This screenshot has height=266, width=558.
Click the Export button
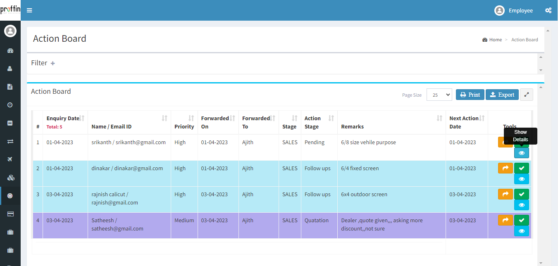pos(502,95)
